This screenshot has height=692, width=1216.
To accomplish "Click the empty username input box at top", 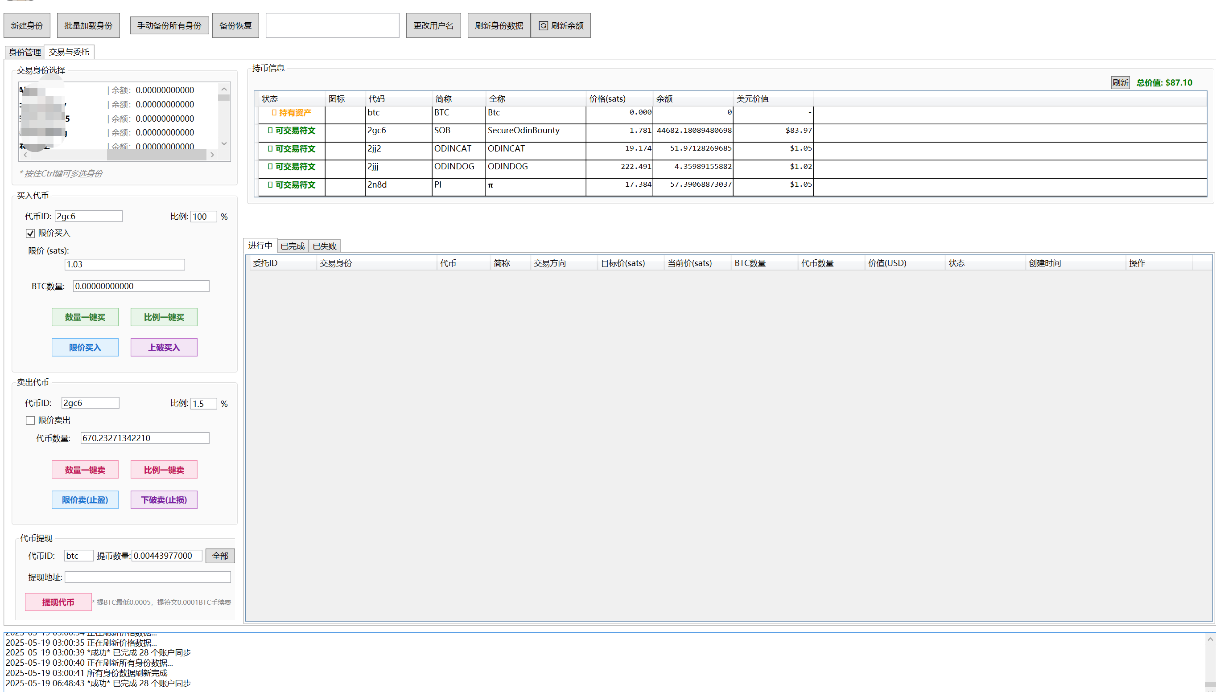I will (x=332, y=26).
